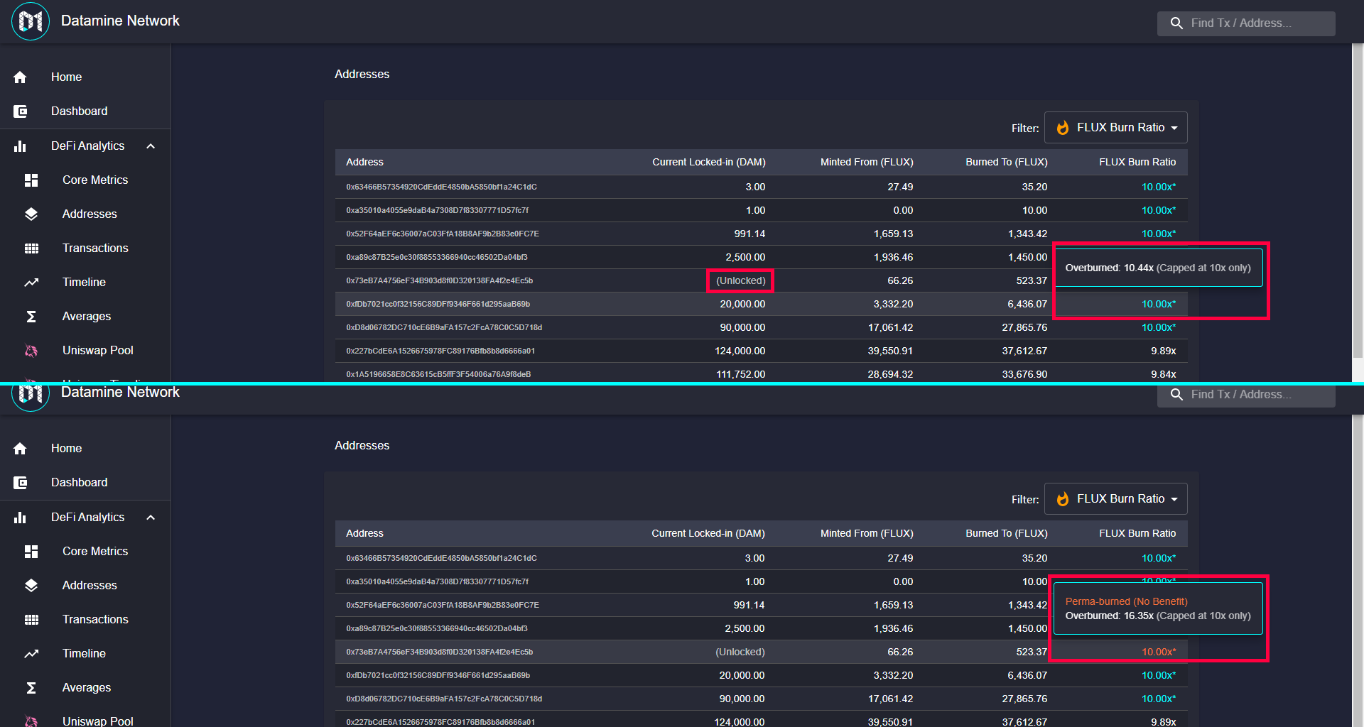This screenshot has height=727, width=1364.
Task: Click Uniswap Pool unicorn icon in upper sidebar
Action: (31, 351)
